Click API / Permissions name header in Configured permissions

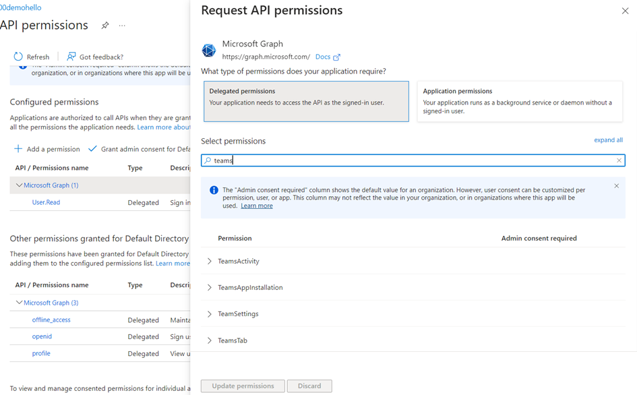[52, 168]
